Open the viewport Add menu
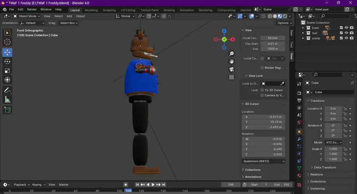Image resolution: width=357 pixels, height=194 pixels. point(69,16)
